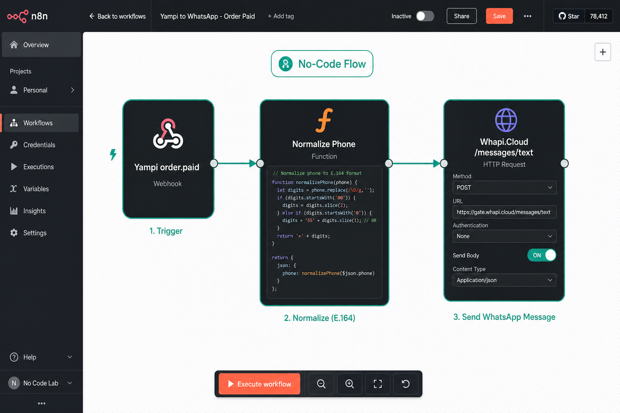Click the Settings gear icon
Viewport: 620px width, 413px height.
pyautogui.click(x=14, y=233)
